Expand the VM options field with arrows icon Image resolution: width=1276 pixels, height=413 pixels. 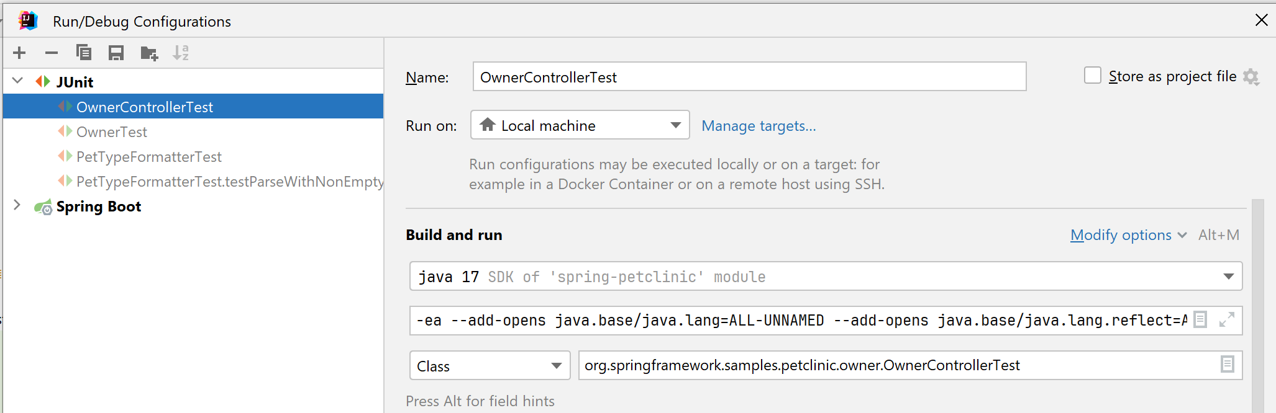click(1226, 320)
